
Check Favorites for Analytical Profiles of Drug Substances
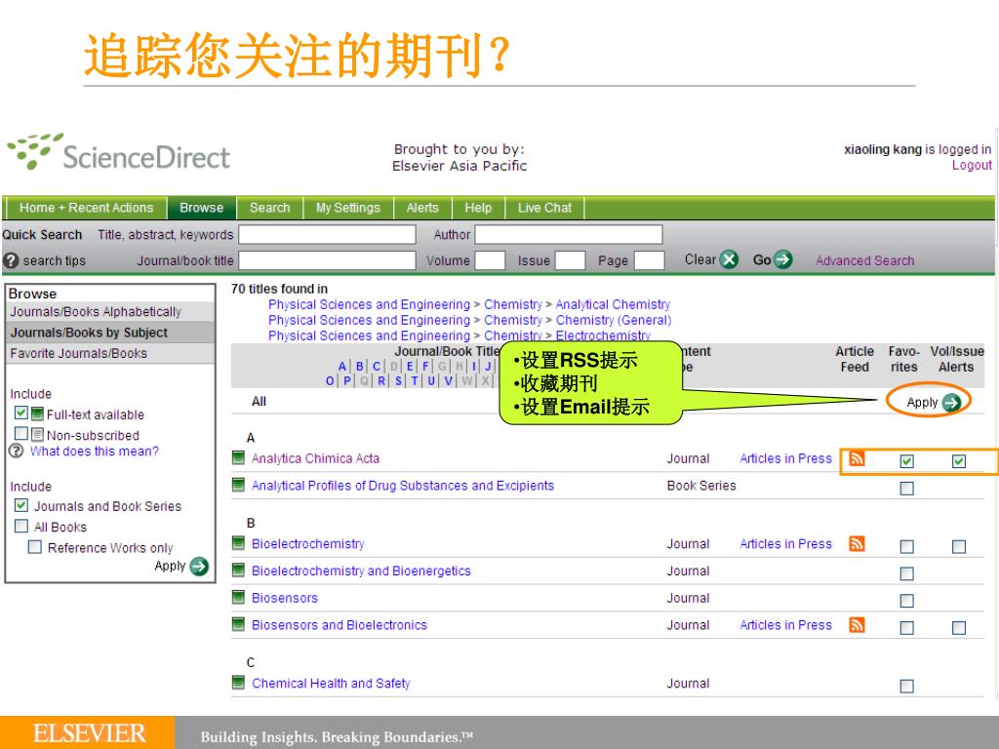click(906, 489)
